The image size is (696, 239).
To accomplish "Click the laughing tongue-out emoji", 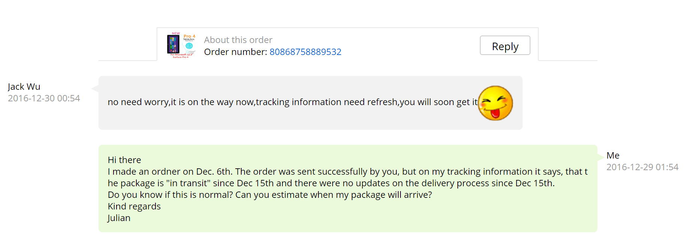I will tap(495, 103).
